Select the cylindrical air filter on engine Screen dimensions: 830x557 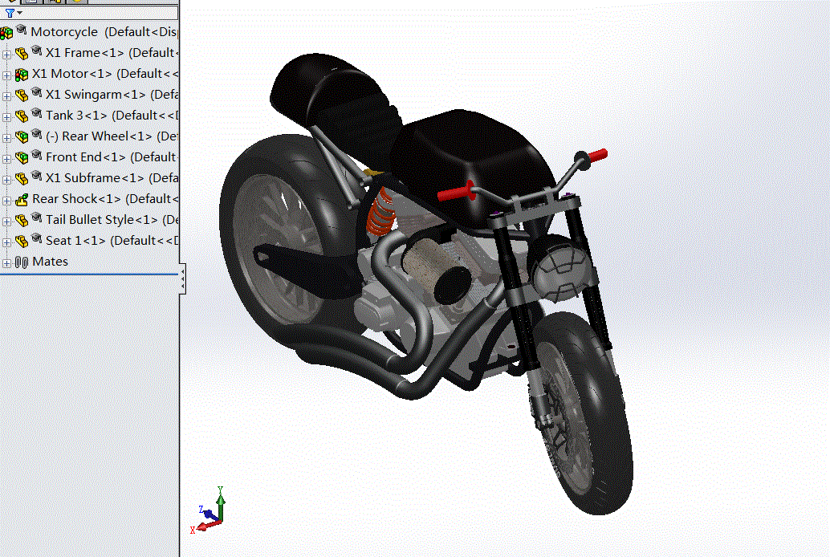[x=437, y=270]
